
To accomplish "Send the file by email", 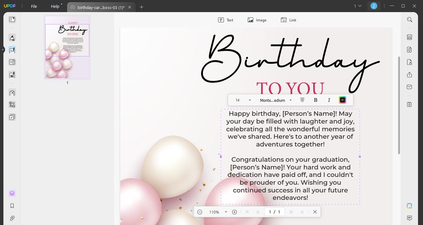I will (409, 87).
